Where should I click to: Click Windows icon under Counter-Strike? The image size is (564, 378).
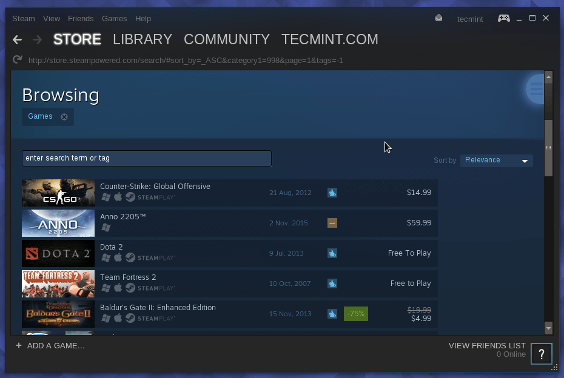pos(106,197)
